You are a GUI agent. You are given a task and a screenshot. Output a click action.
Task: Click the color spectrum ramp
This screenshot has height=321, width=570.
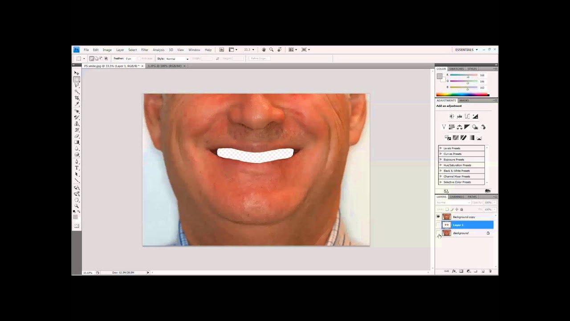463,95
